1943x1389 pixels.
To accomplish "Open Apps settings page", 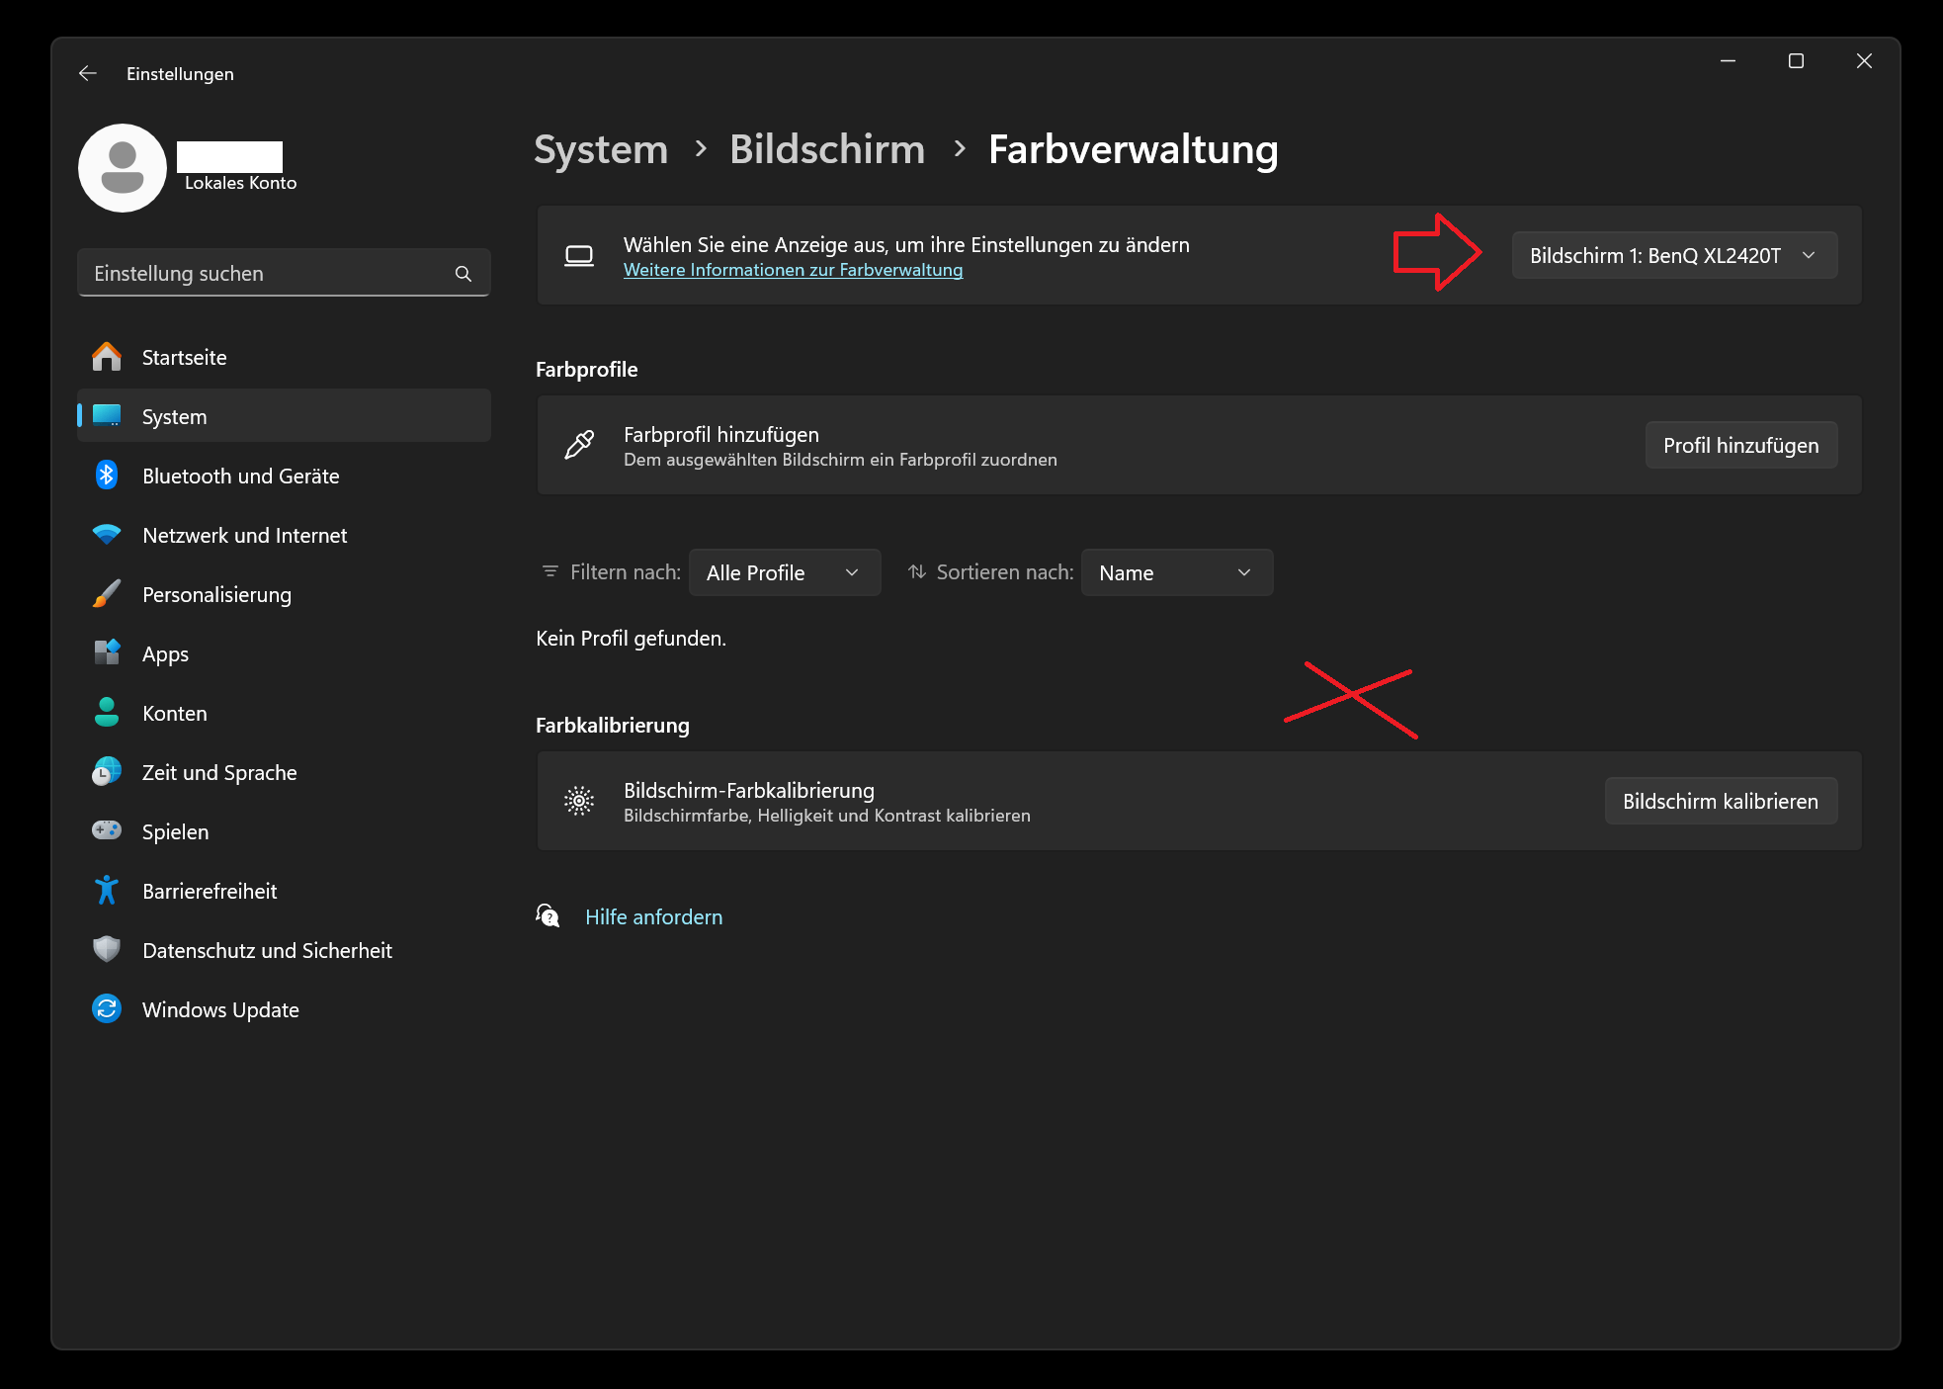I will click(284, 653).
